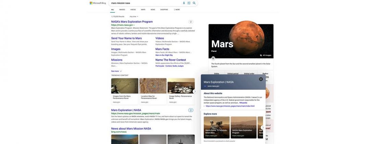Viewport: 370px width, 144px height.
Task: Click the Wikipedia link in popup
Action: (x=243, y=103)
